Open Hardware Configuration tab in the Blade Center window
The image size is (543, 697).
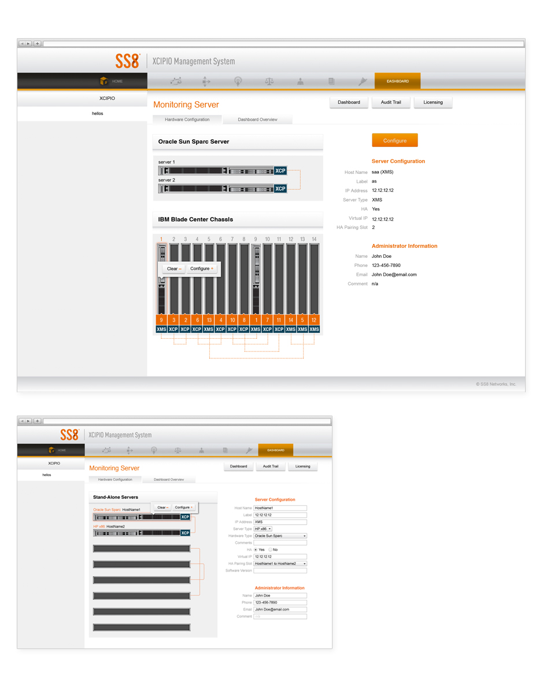coord(187,120)
